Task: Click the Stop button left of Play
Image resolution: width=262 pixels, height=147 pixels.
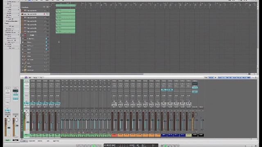Action: click(90, 146)
